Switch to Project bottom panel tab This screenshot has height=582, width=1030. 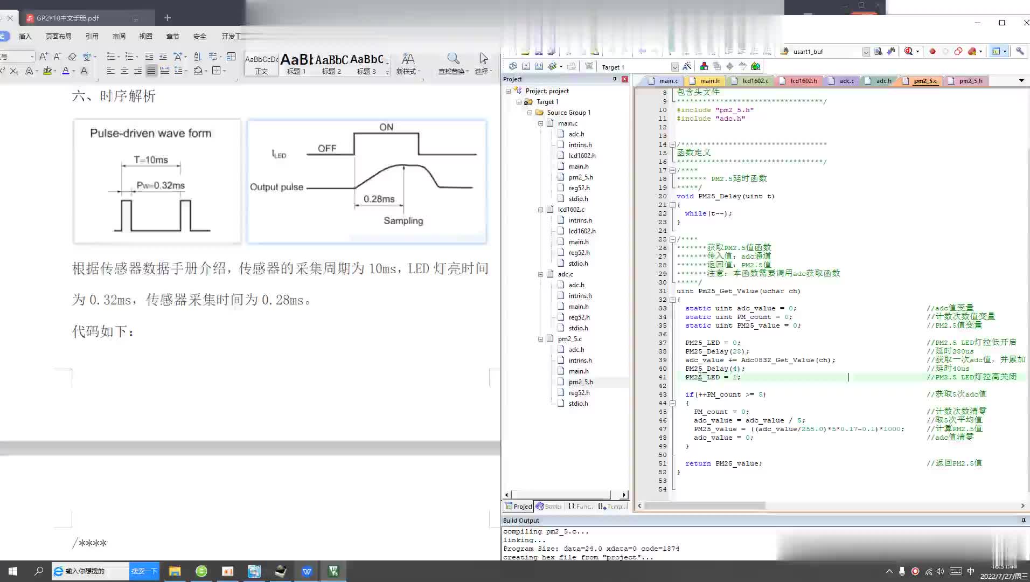coord(518,507)
